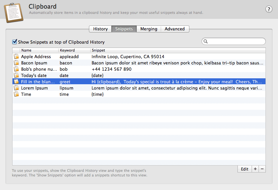
Task: Click the Apple Address snippet icon
Action: (16, 57)
